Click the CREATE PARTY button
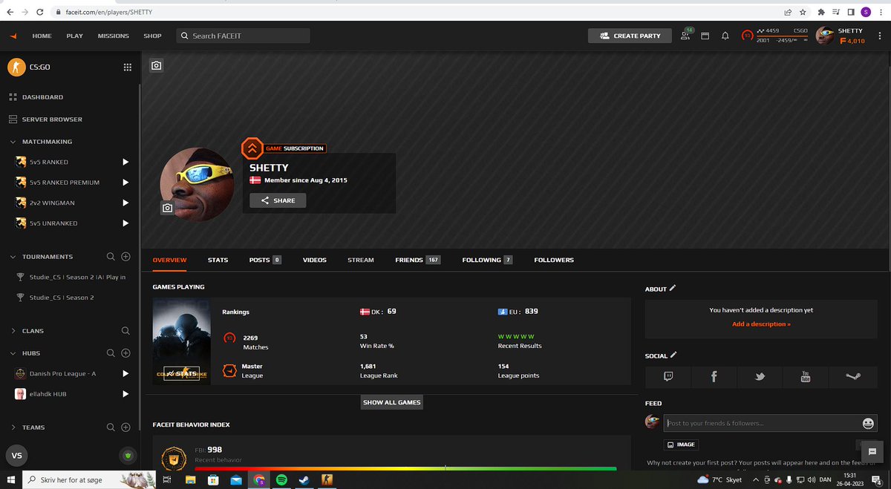This screenshot has width=891, height=489. tap(630, 36)
